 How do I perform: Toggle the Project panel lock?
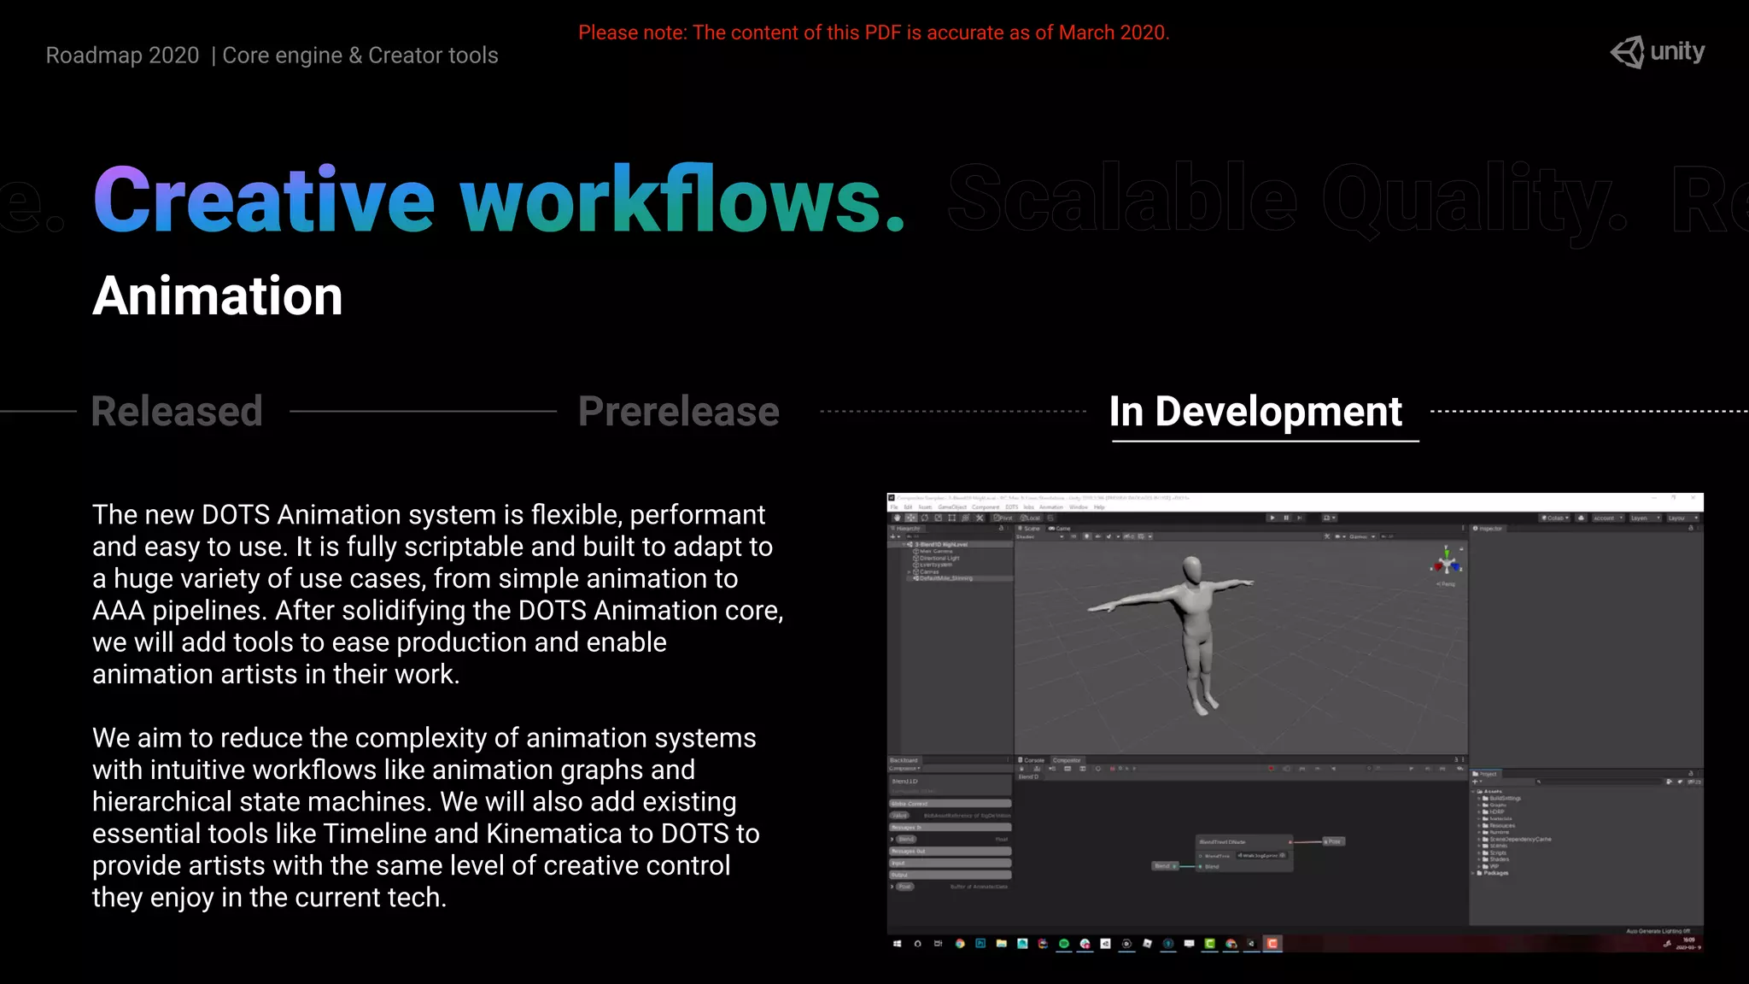1690,774
